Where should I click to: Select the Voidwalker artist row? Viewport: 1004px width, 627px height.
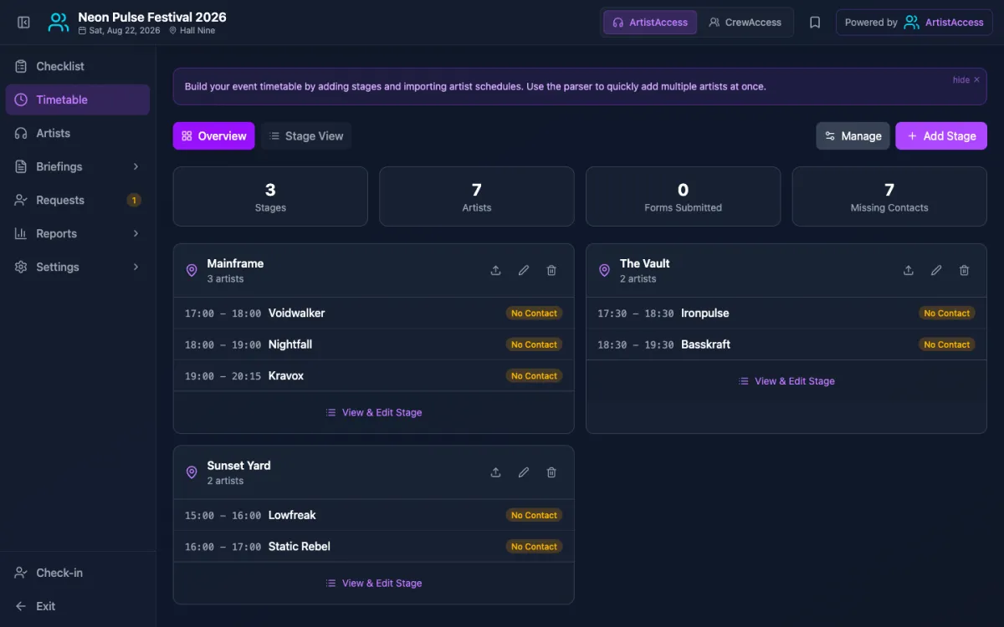click(373, 313)
